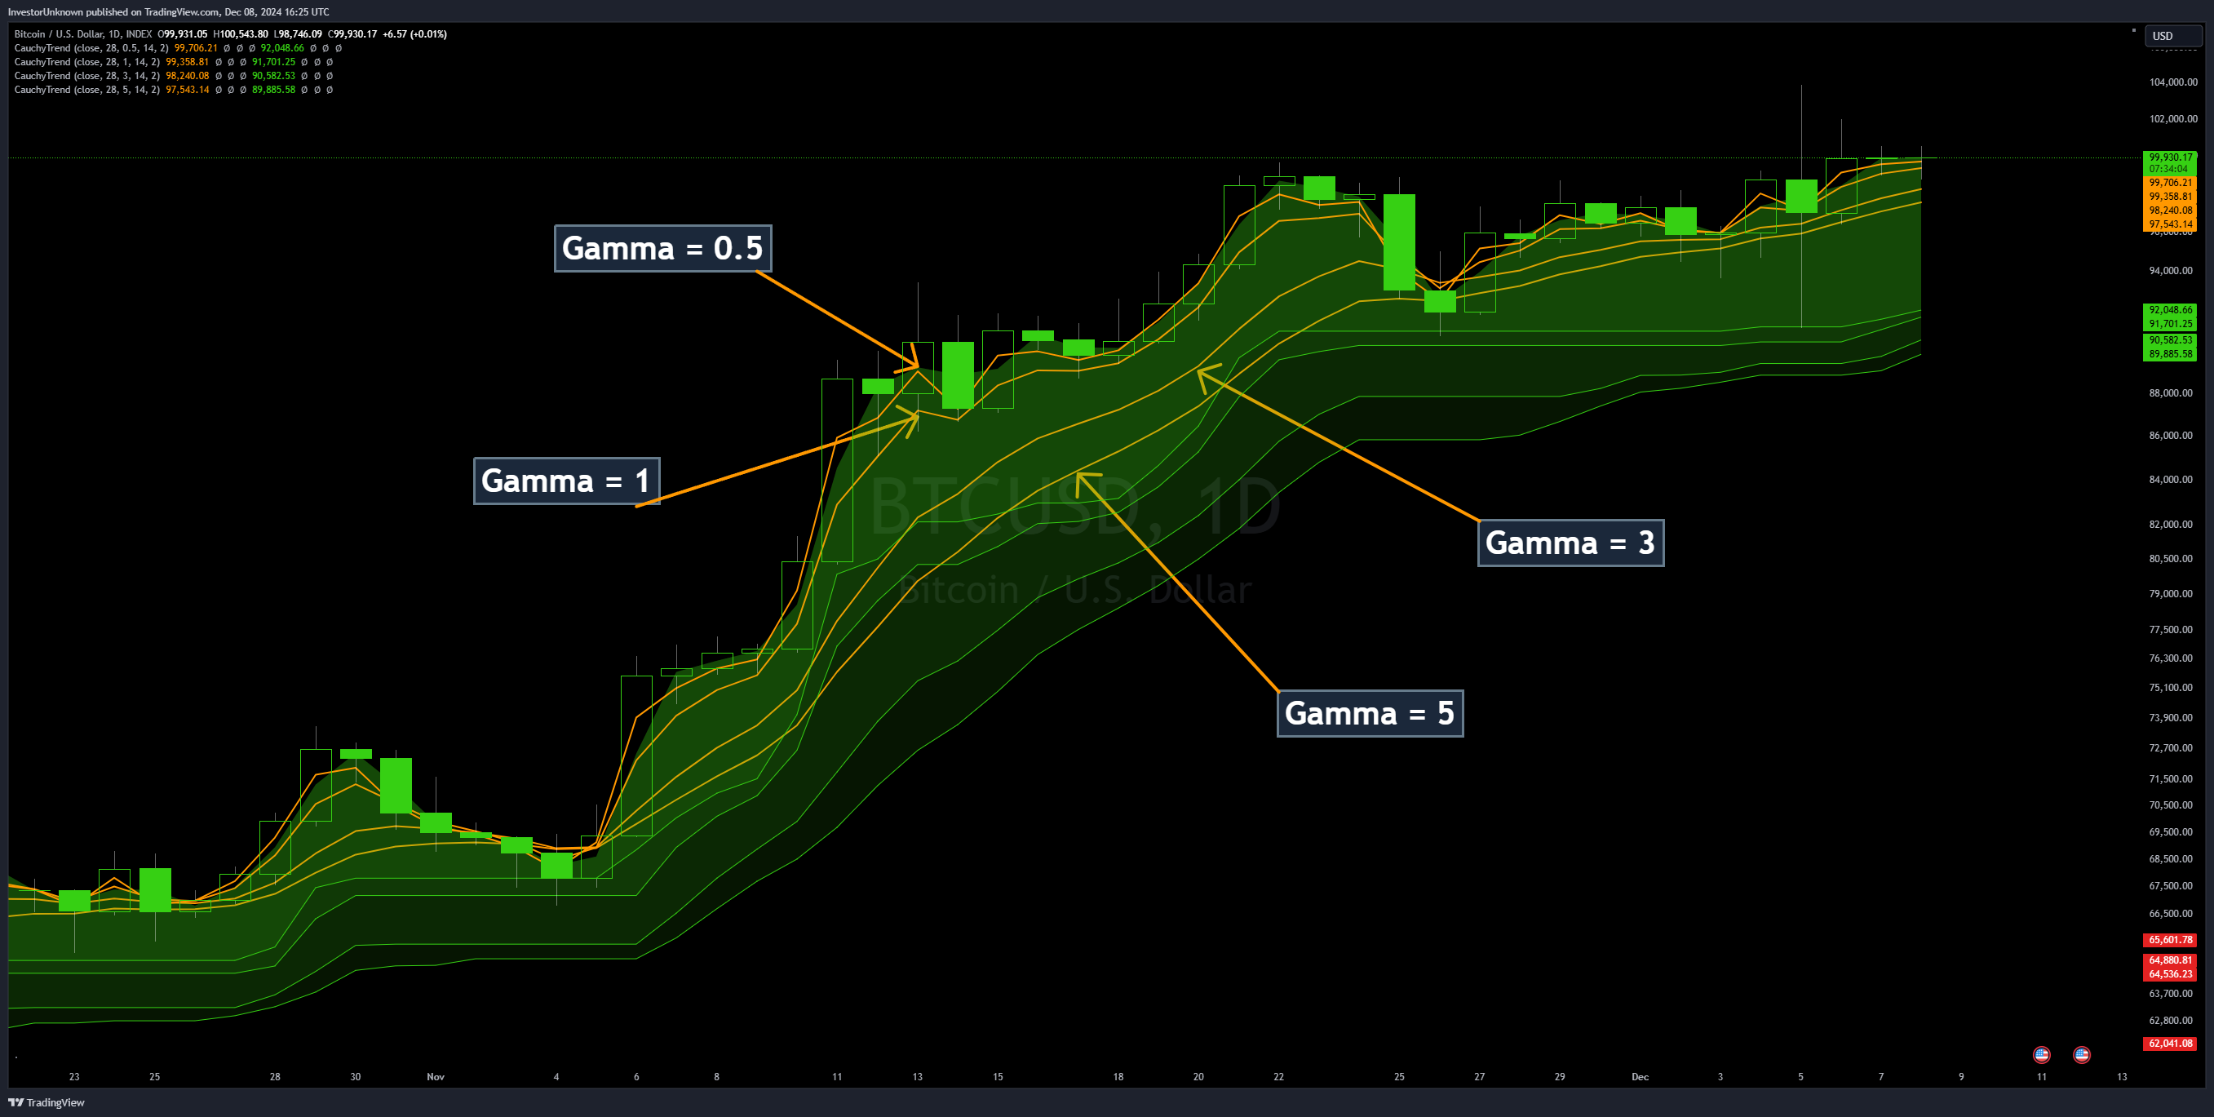Click the orange 99,706.21 legend value
The image size is (2214, 1117).
196,48
